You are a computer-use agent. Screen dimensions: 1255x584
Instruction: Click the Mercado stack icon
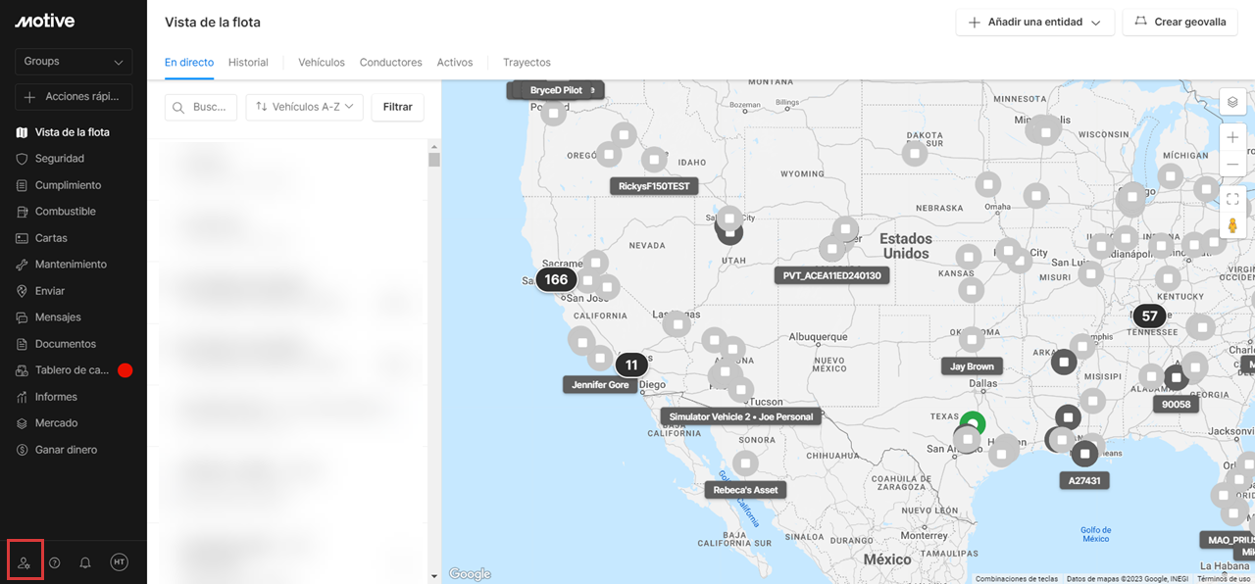23,423
